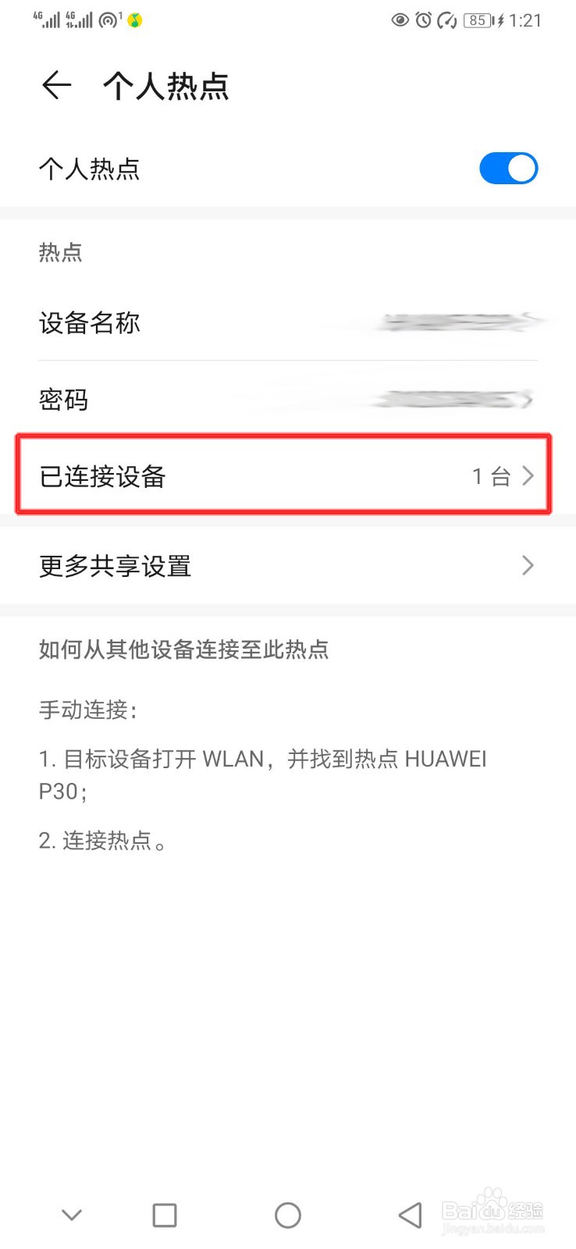Expand the 更多共享设置 chevron arrow
The image size is (576, 1249).
[x=528, y=565]
